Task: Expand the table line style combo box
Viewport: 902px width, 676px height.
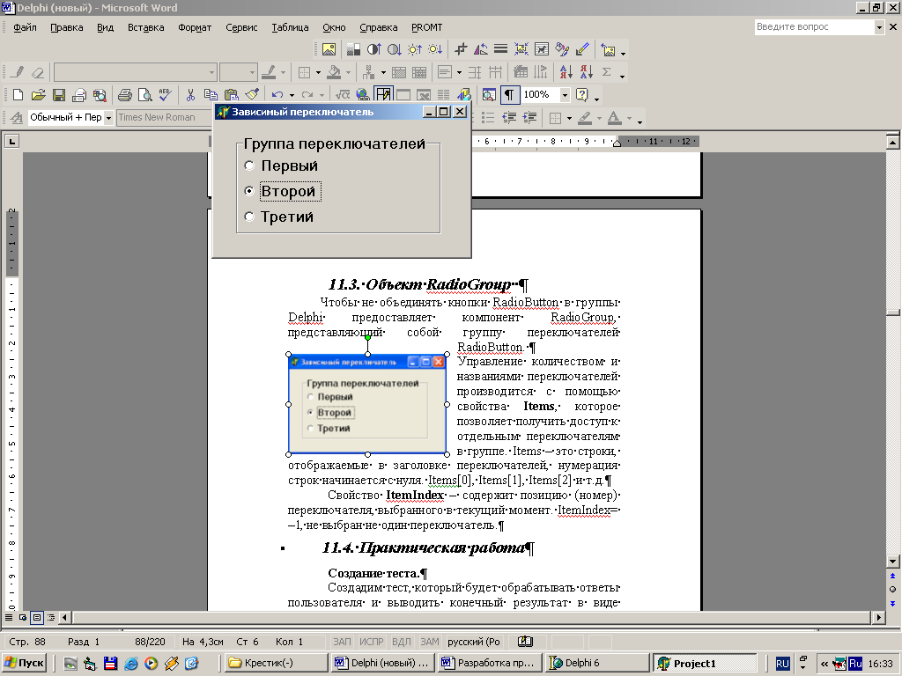Action: (x=211, y=72)
